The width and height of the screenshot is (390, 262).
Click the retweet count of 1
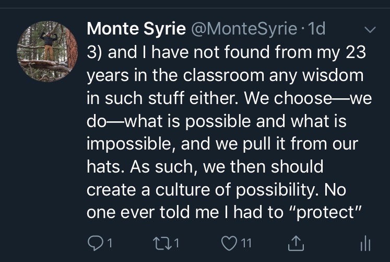tap(177, 242)
